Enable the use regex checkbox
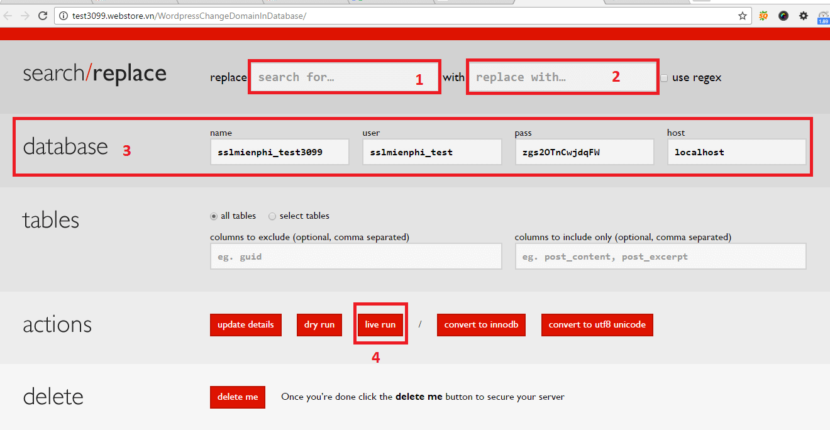This screenshot has width=830, height=430. pos(665,77)
